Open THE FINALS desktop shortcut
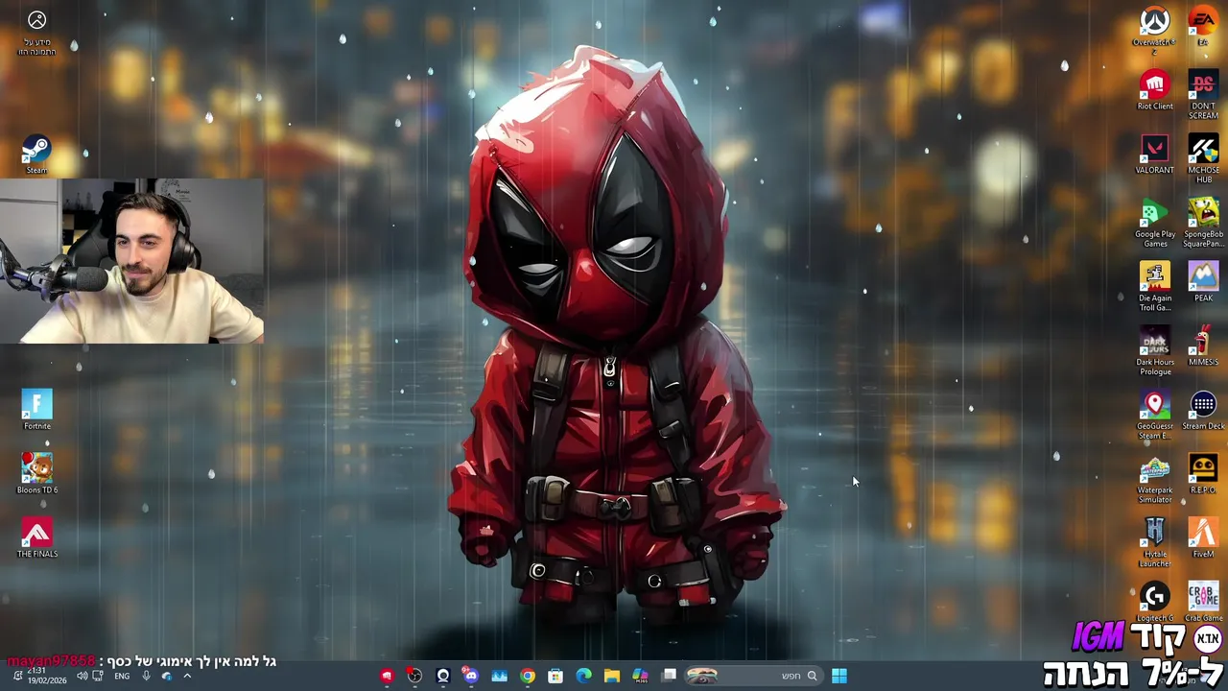1228x691 pixels. tap(36, 537)
